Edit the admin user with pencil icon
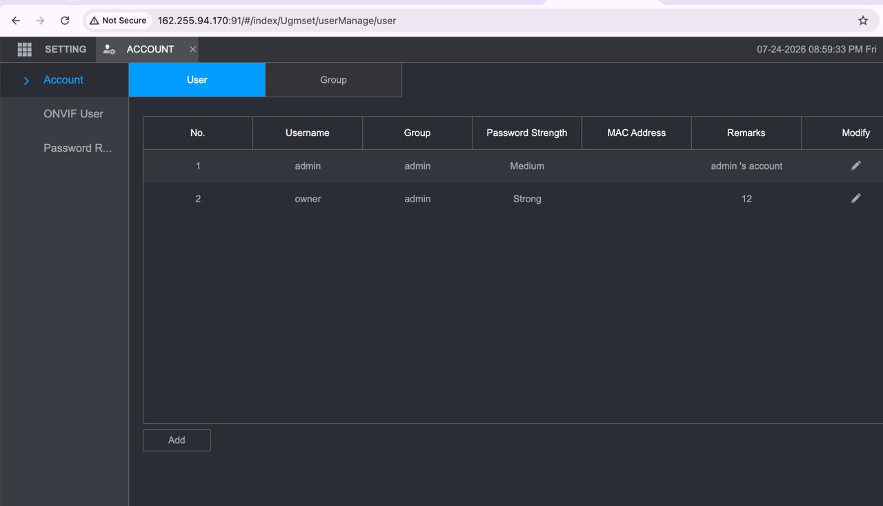Image resolution: width=883 pixels, height=506 pixels. [855, 166]
